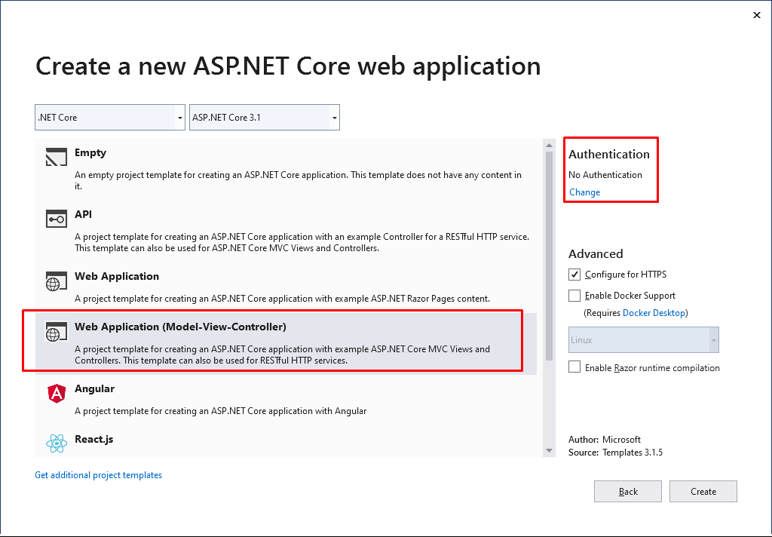Click the API template icon
This screenshot has height=537, width=772.
[57, 219]
